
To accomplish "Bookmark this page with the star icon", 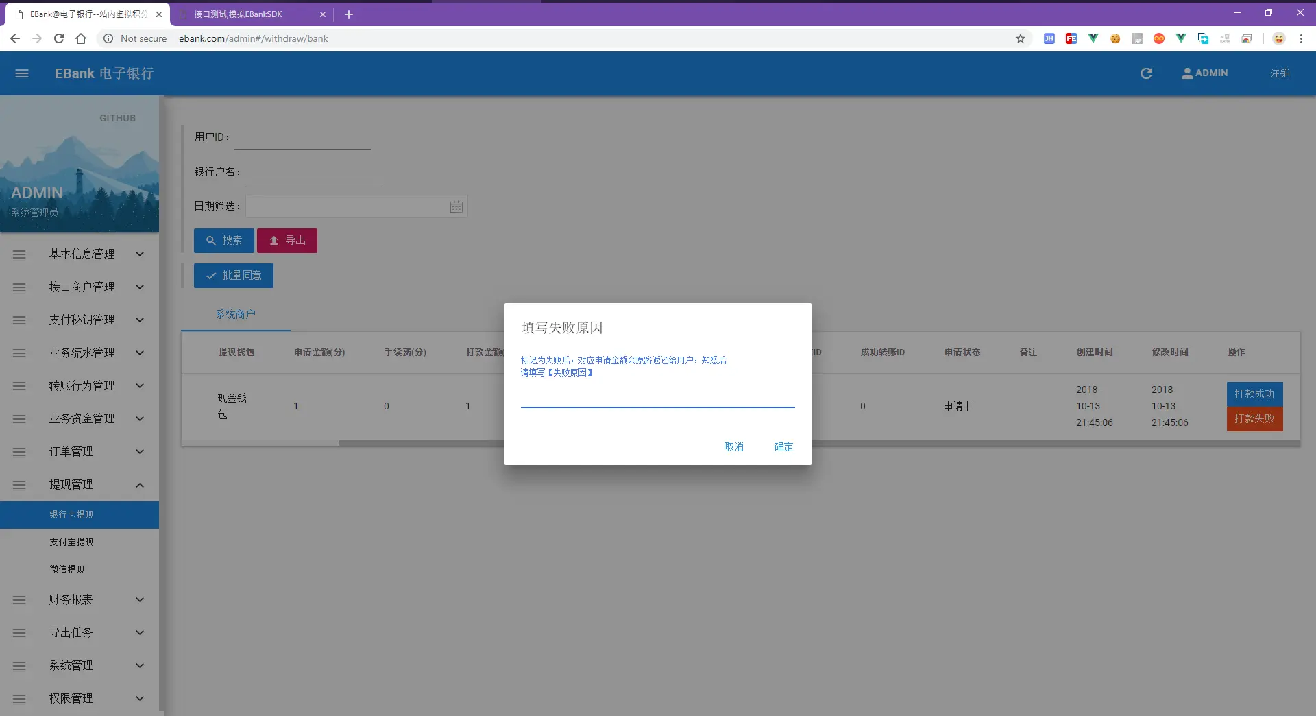I will pyautogui.click(x=1021, y=38).
